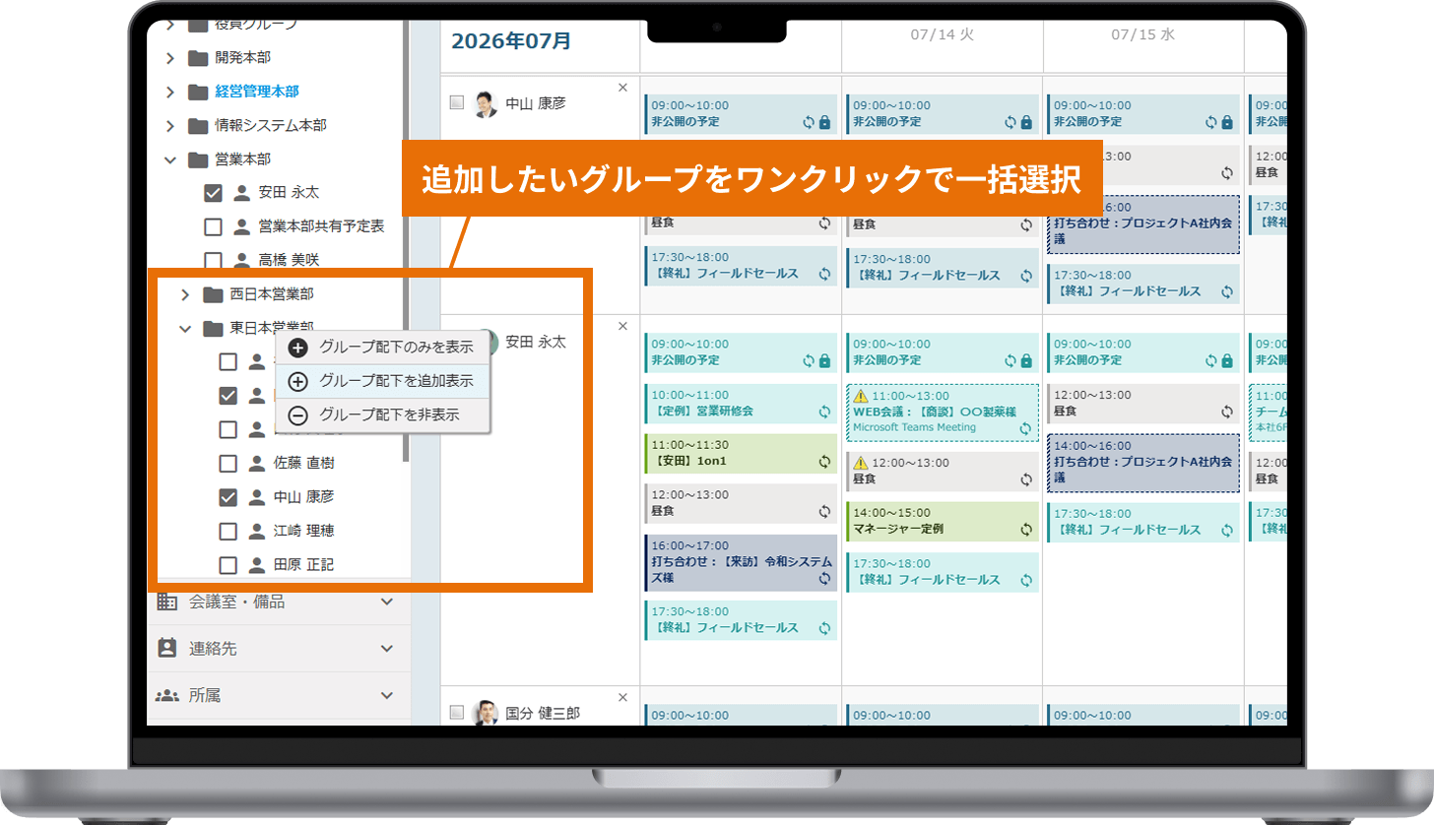Check the 営業本部共有予定表 checkbox
This screenshot has width=1434, height=825.
click(x=213, y=226)
